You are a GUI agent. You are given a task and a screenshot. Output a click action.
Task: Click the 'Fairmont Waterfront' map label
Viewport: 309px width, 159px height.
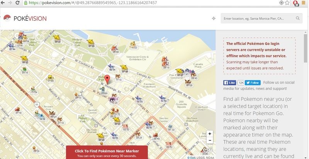pyautogui.click(x=149, y=85)
